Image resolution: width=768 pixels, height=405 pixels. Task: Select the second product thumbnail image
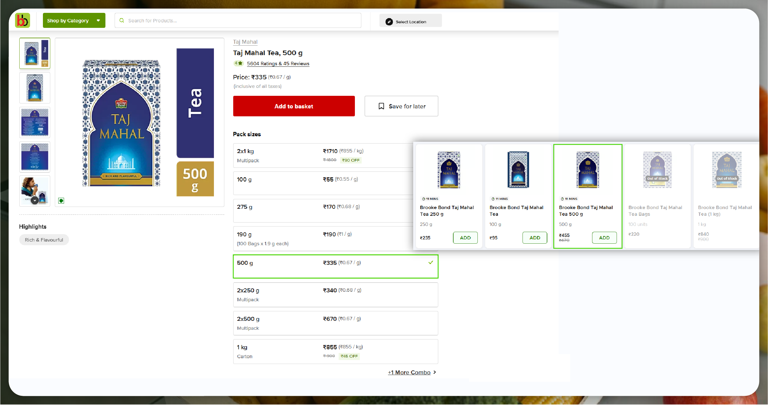click(x=35, y=88)
